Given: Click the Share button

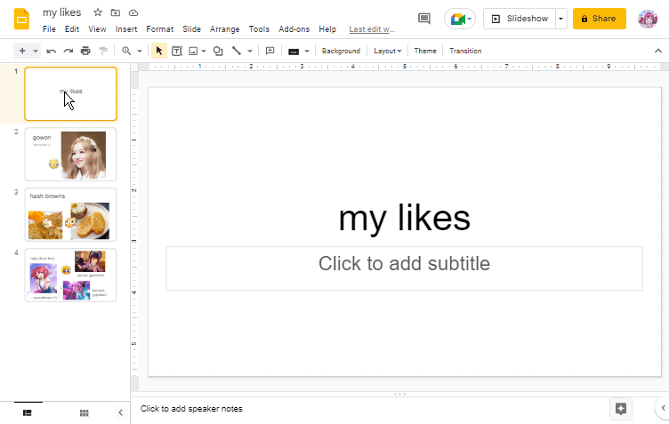Looking at the screenshot, I should 599,19.
